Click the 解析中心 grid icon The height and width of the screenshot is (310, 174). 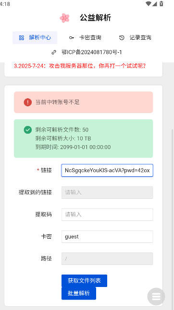pyautogui.click(x=22, y=37)
